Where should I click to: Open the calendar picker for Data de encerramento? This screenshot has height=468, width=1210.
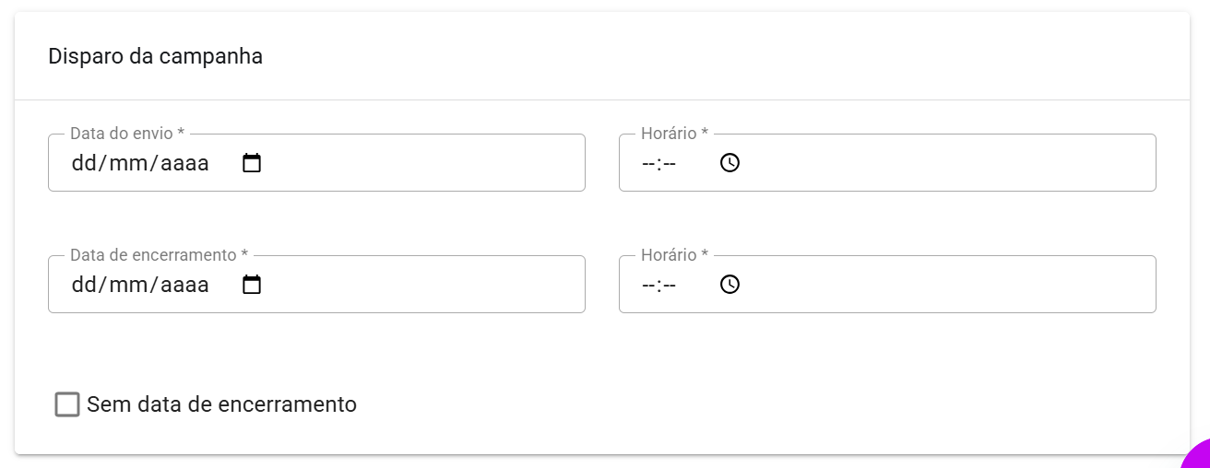[x=252, y=285]
